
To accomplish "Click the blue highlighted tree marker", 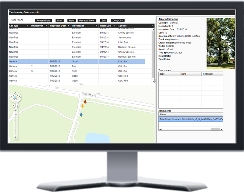I will [81, 115].
